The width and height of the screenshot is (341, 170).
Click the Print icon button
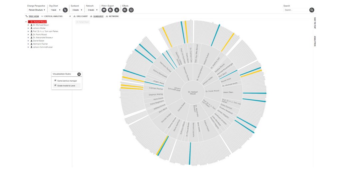(x=104, y=10)
